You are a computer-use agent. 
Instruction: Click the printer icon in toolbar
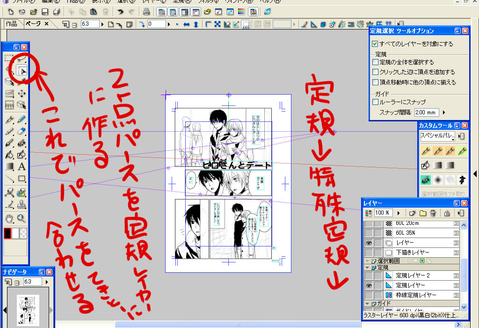click(x=146, y=12)
